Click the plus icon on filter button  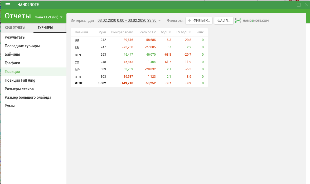point(189,20)
